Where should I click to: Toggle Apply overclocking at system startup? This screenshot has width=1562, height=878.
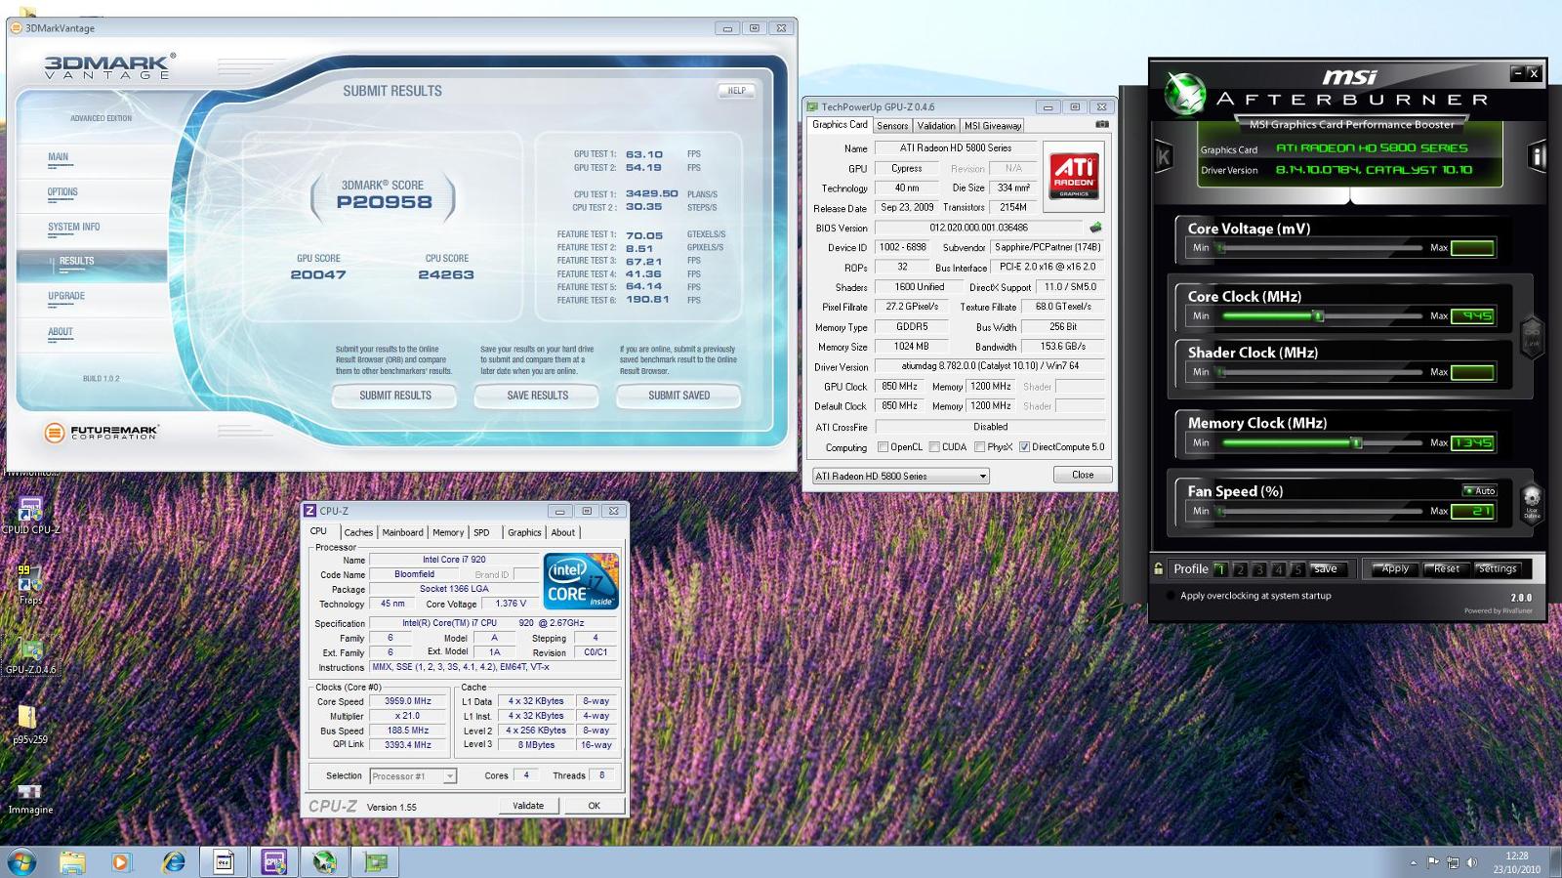click(x=1171, y=596)
